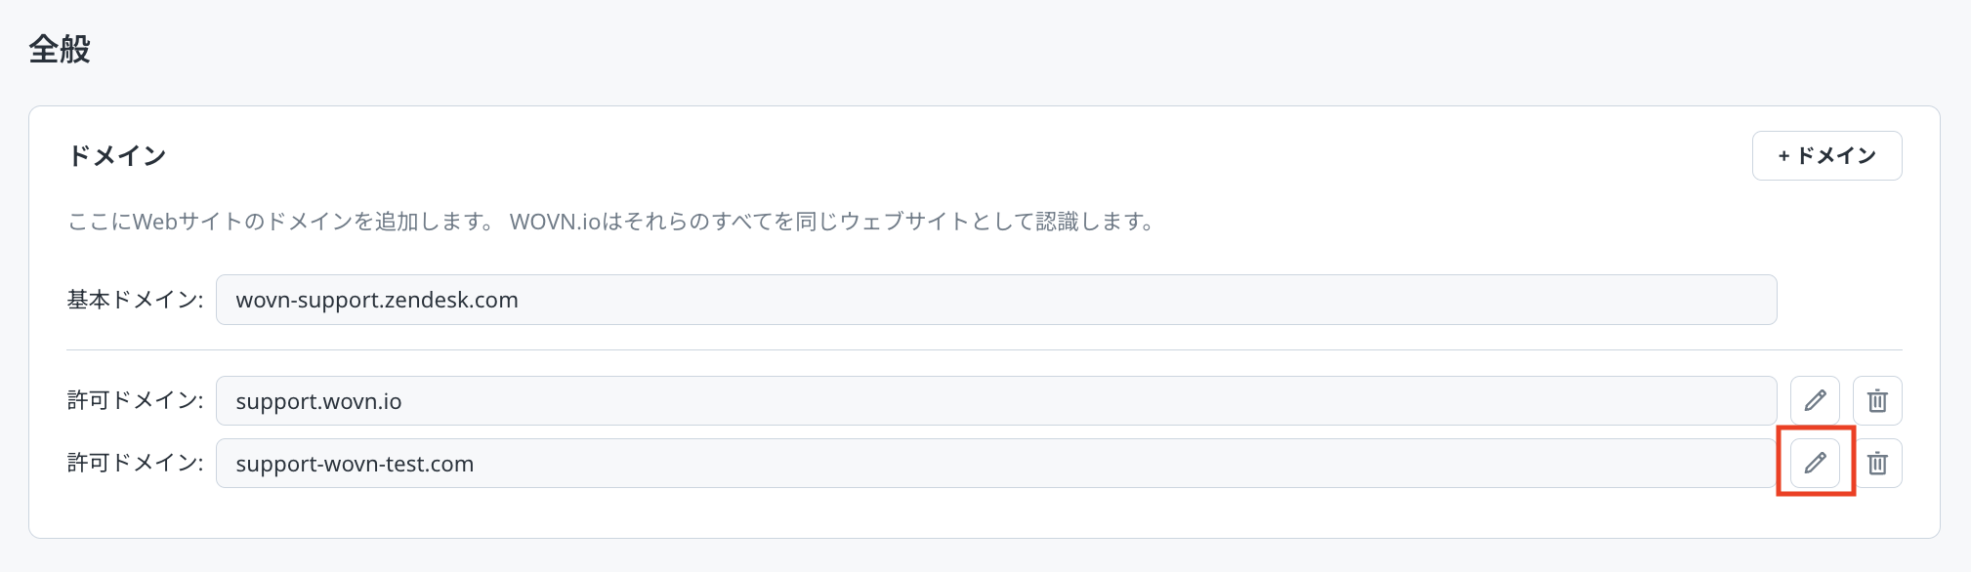This screenshot has height=572, width=1971.
Task: Click 許可ドメイン label beside support-wovn-test.com
Action: point(135,463)
